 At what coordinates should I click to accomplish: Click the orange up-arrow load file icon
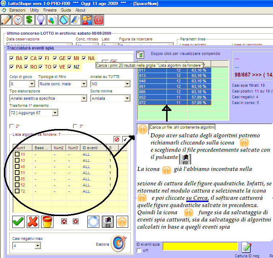(122, 222)
